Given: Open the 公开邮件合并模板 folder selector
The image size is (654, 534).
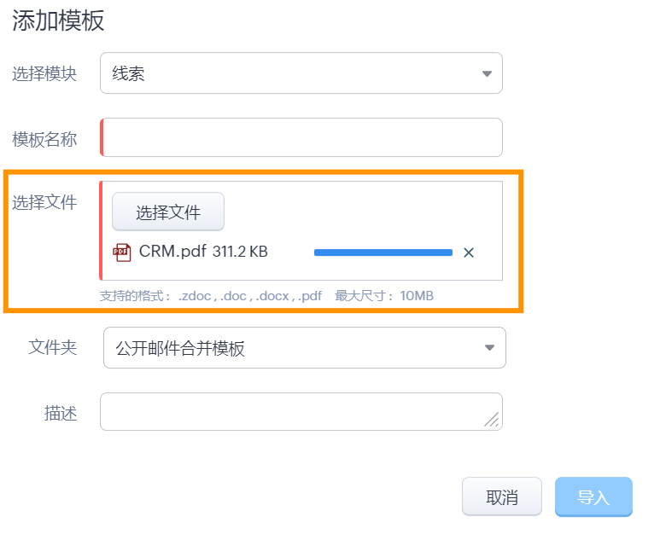Looking at the screenshot, I should coord(290,348).
